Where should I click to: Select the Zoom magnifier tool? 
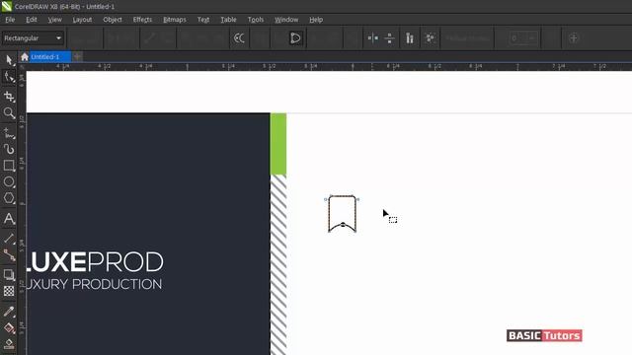(9, 113)
